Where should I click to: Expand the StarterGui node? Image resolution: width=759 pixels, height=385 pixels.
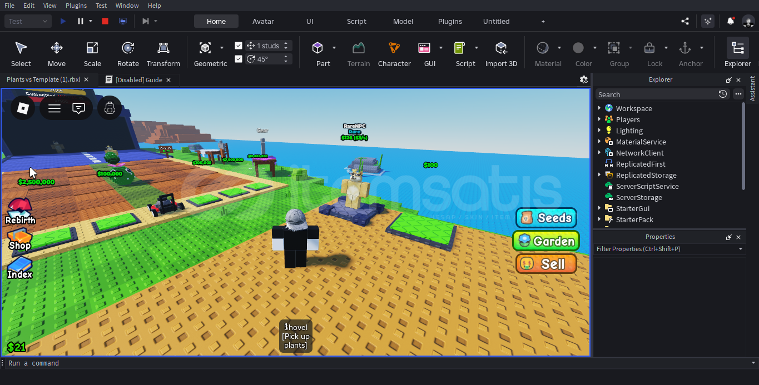coord(599,208)
